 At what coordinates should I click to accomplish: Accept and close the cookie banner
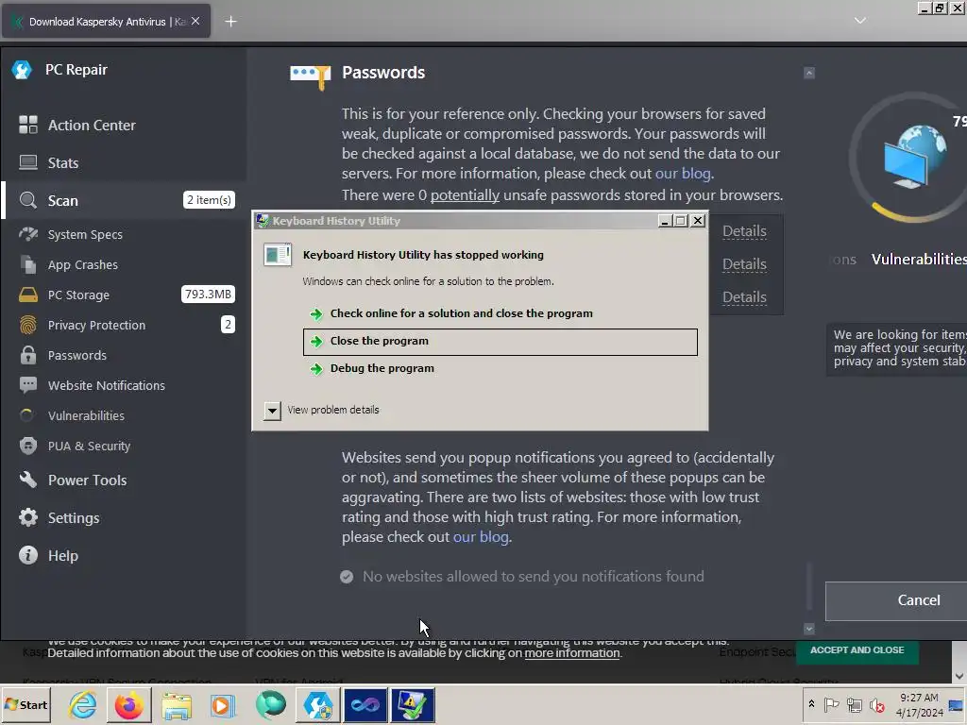pos(857,650)
